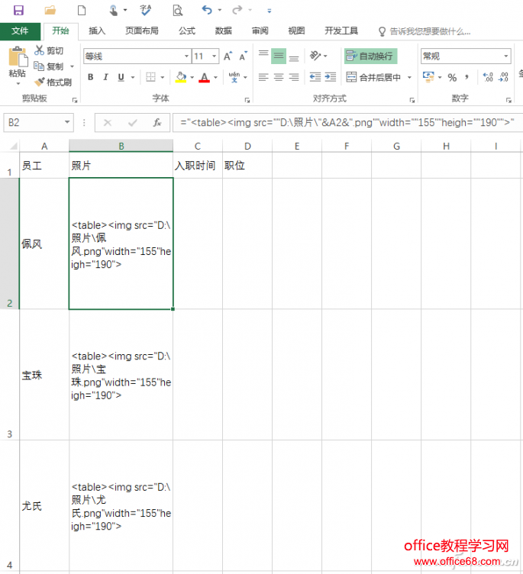This screenshot has height=574, width=523.
Task: Open file via the folder icon
Action: tap(50, 10)
